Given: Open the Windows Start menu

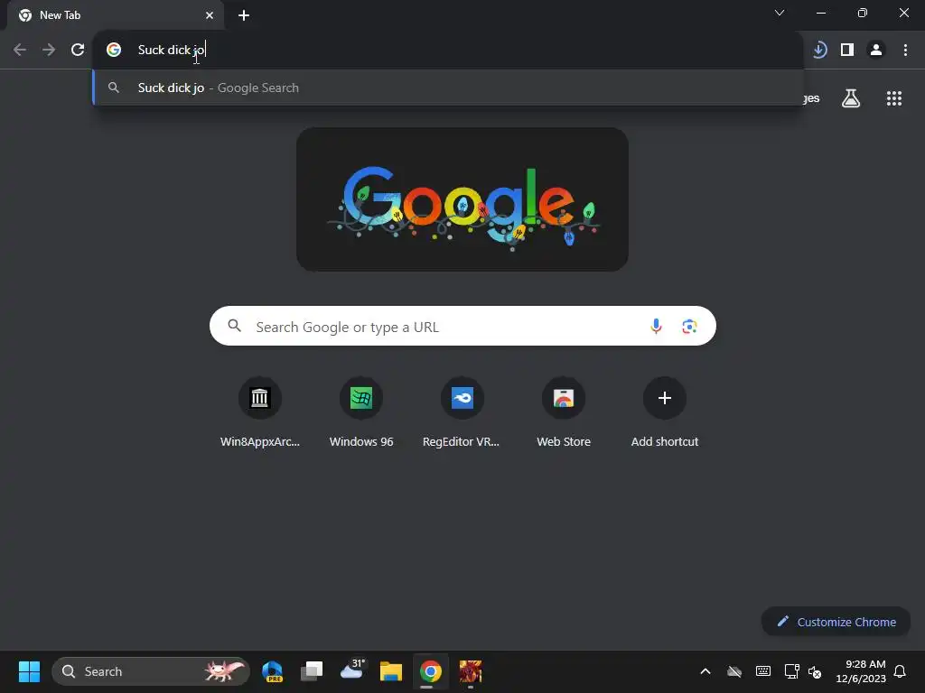Looking at the screenshot, I should pos(29,671).
